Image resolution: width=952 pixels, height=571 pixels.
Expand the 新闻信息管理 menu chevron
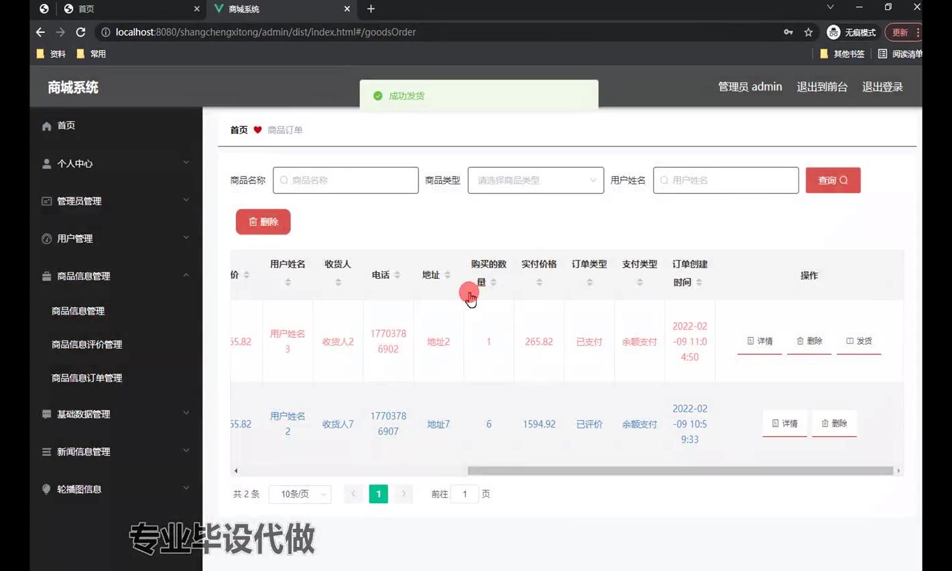point(186,450)
